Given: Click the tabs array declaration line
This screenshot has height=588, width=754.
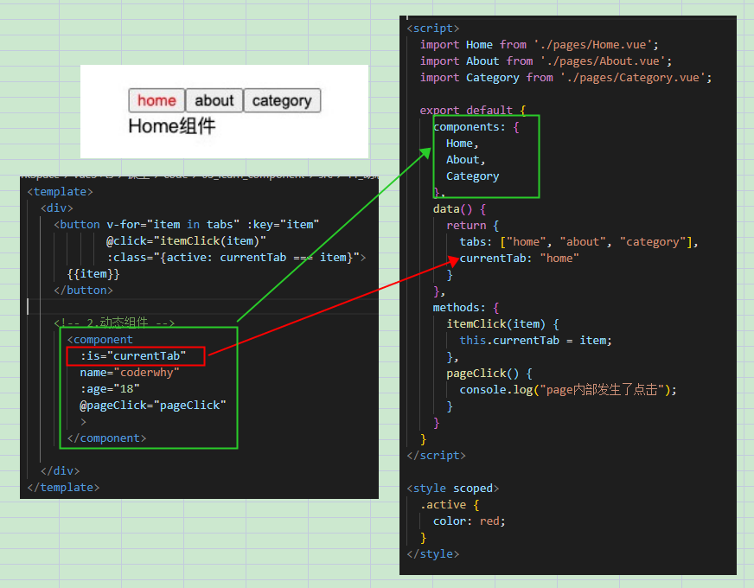Looking at the screenshot, I should [579, 242].
